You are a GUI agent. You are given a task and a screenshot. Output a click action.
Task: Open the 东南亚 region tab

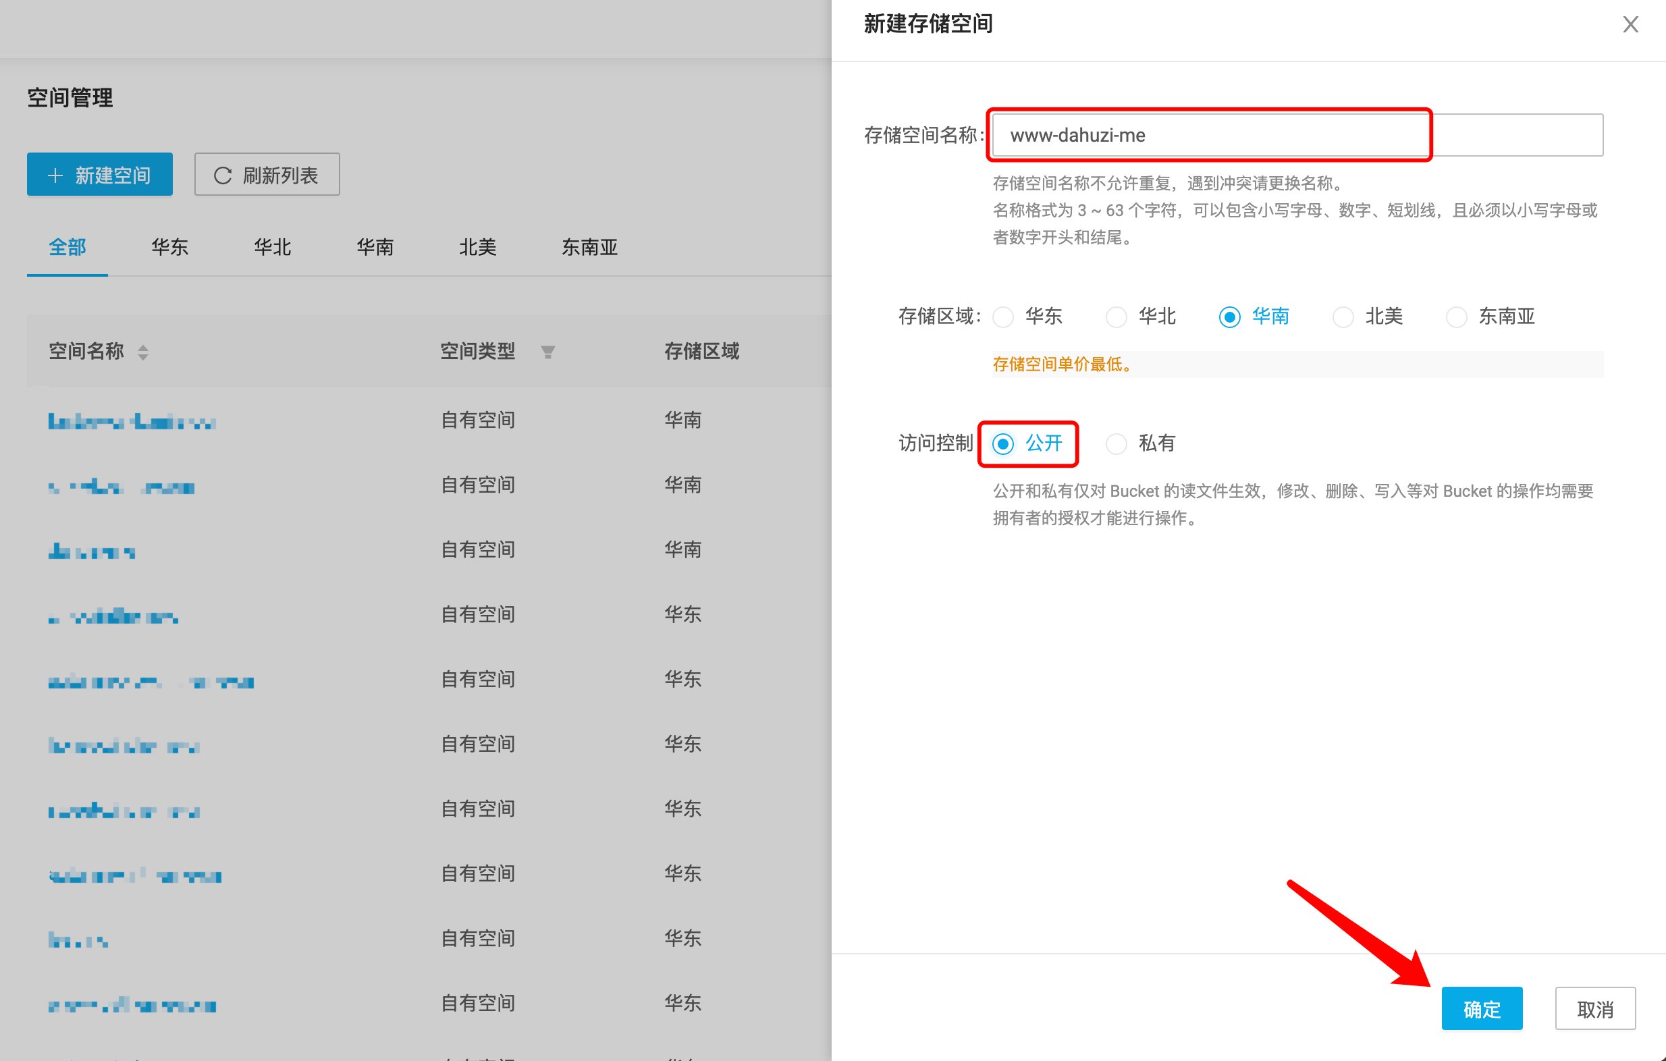click(589, 247)
